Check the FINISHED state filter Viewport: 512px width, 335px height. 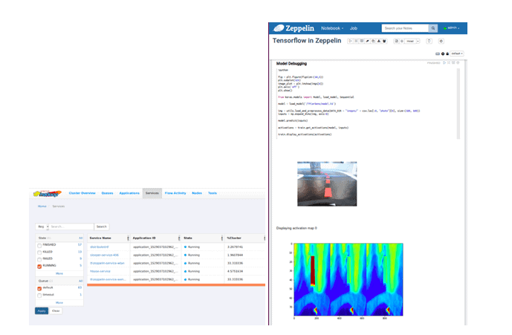(x=40, y=244)
